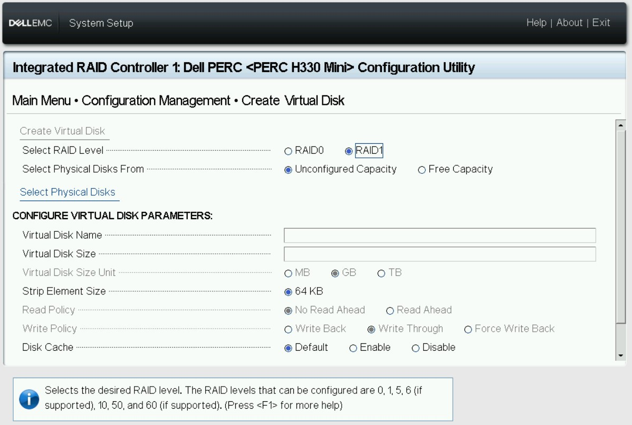Select the 64 KB strip element size
This screenshot has width=632, height=425.
[289, 292]
